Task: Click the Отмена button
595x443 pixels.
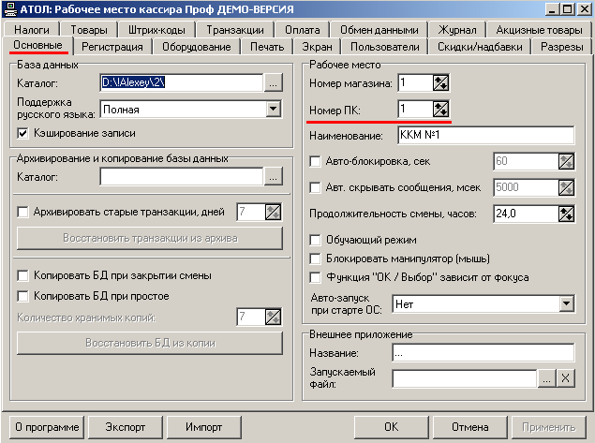Action: pos(469,427)
